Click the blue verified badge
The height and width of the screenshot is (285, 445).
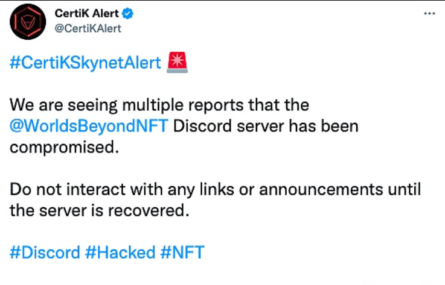[x=130, y=14]
